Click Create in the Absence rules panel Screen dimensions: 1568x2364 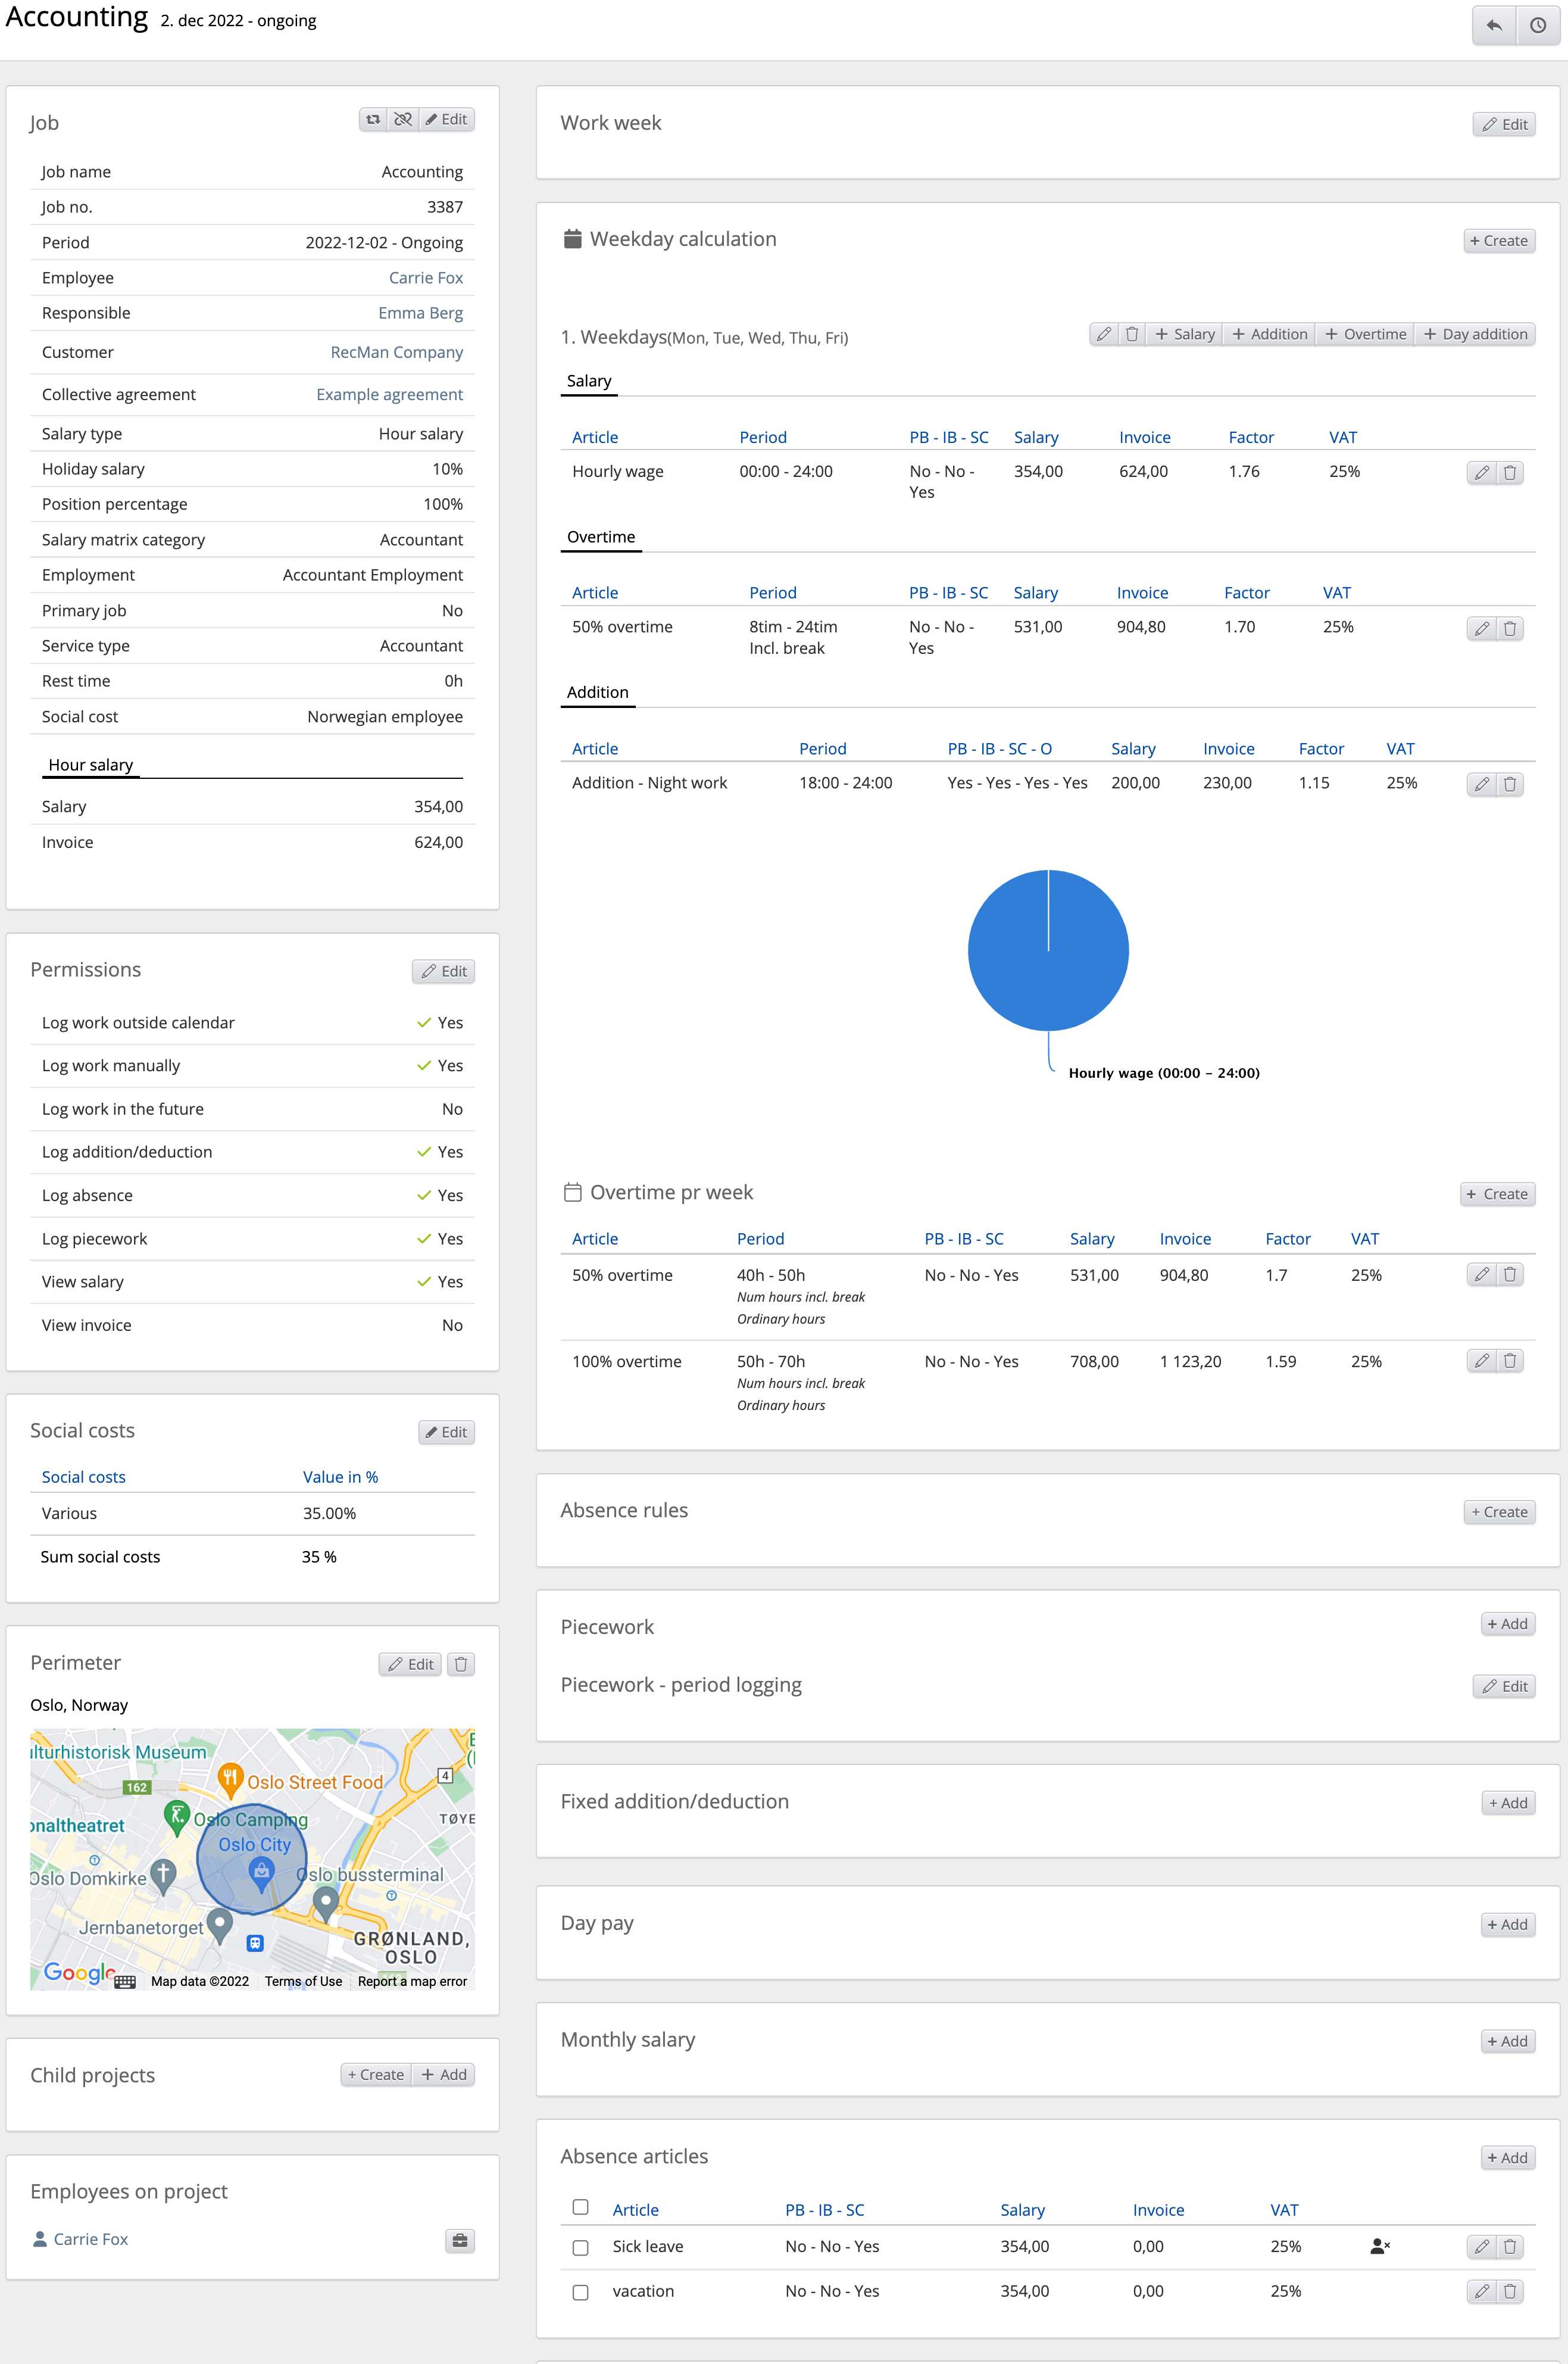coord(1499,1511)
